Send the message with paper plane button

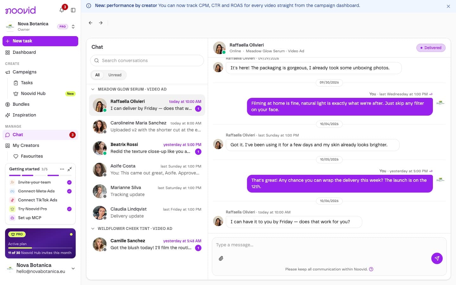[437, 258]
